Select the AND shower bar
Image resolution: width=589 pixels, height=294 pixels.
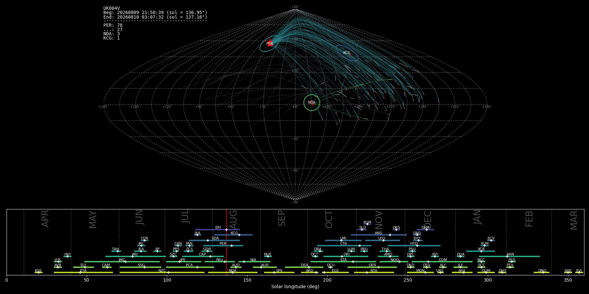coord(379,235)
